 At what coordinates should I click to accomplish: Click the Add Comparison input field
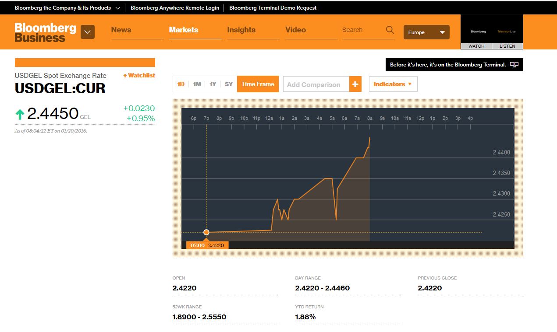(316, 84)
